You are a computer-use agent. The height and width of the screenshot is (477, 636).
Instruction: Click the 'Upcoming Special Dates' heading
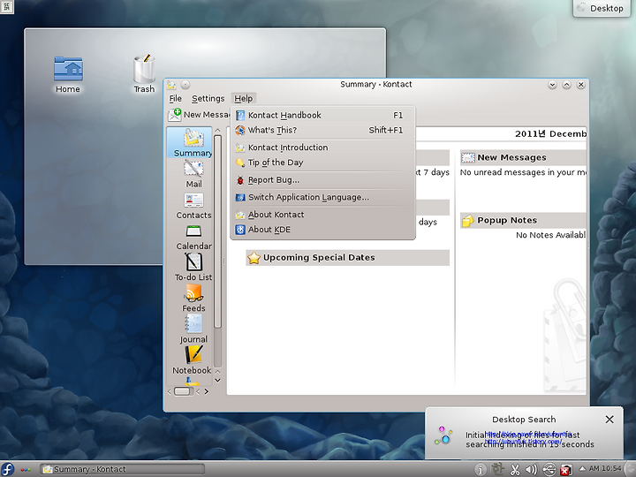click(319, 258)
